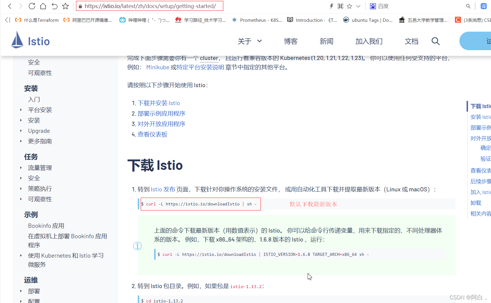Click the 下载 Istio heading
The width and height of the screenshot is (491, 303).
[x=155, y=165]
